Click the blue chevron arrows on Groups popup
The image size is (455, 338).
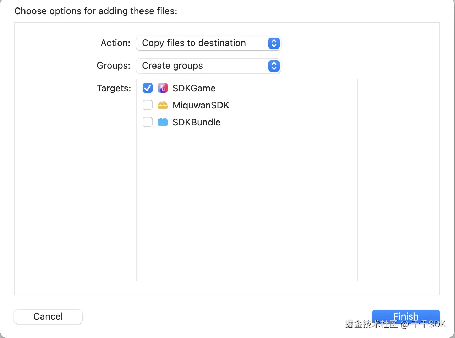click(x=274, y=66)
